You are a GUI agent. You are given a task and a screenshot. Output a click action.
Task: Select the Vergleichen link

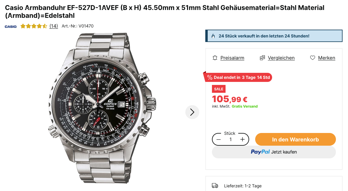point(281,58)
